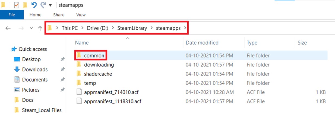This screenshot has height=113, width=335.
Task: Click the Properties checkmark icon in title bar
Action: 17,5
